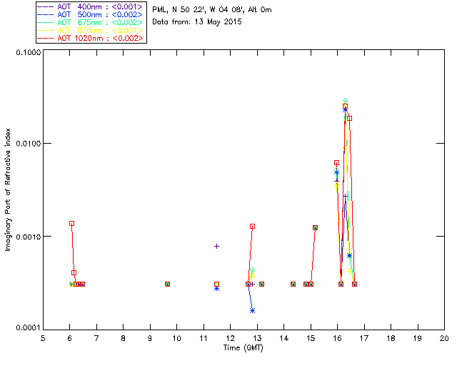Click the x-axis tick label 17

pos(364,339)
